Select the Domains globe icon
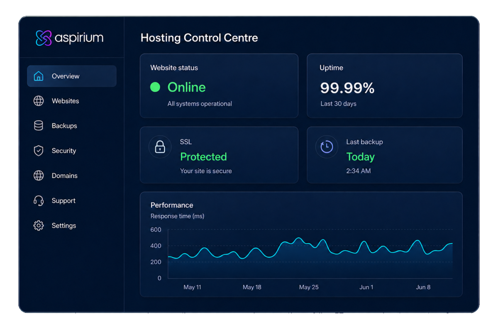498x332 pixels. [x=39, y=176]
